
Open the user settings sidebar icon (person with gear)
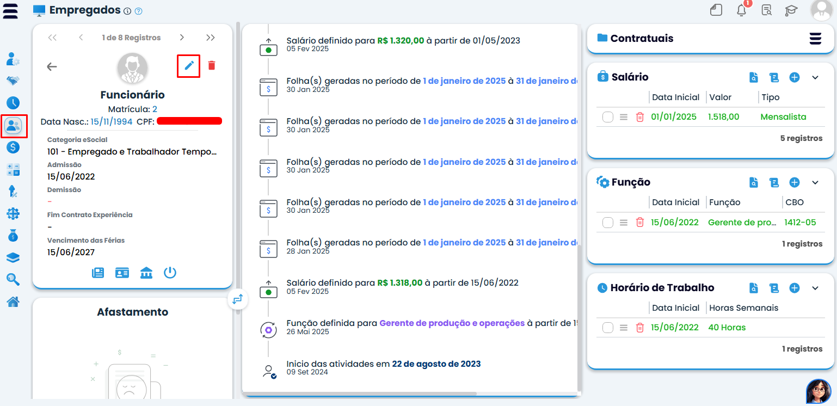pyautogui.click(x=13, y=59)
